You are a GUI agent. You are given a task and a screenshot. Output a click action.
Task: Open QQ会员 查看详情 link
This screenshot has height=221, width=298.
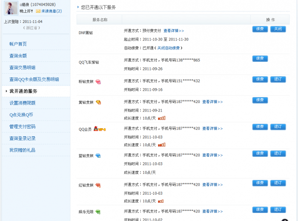coord(212,129)
